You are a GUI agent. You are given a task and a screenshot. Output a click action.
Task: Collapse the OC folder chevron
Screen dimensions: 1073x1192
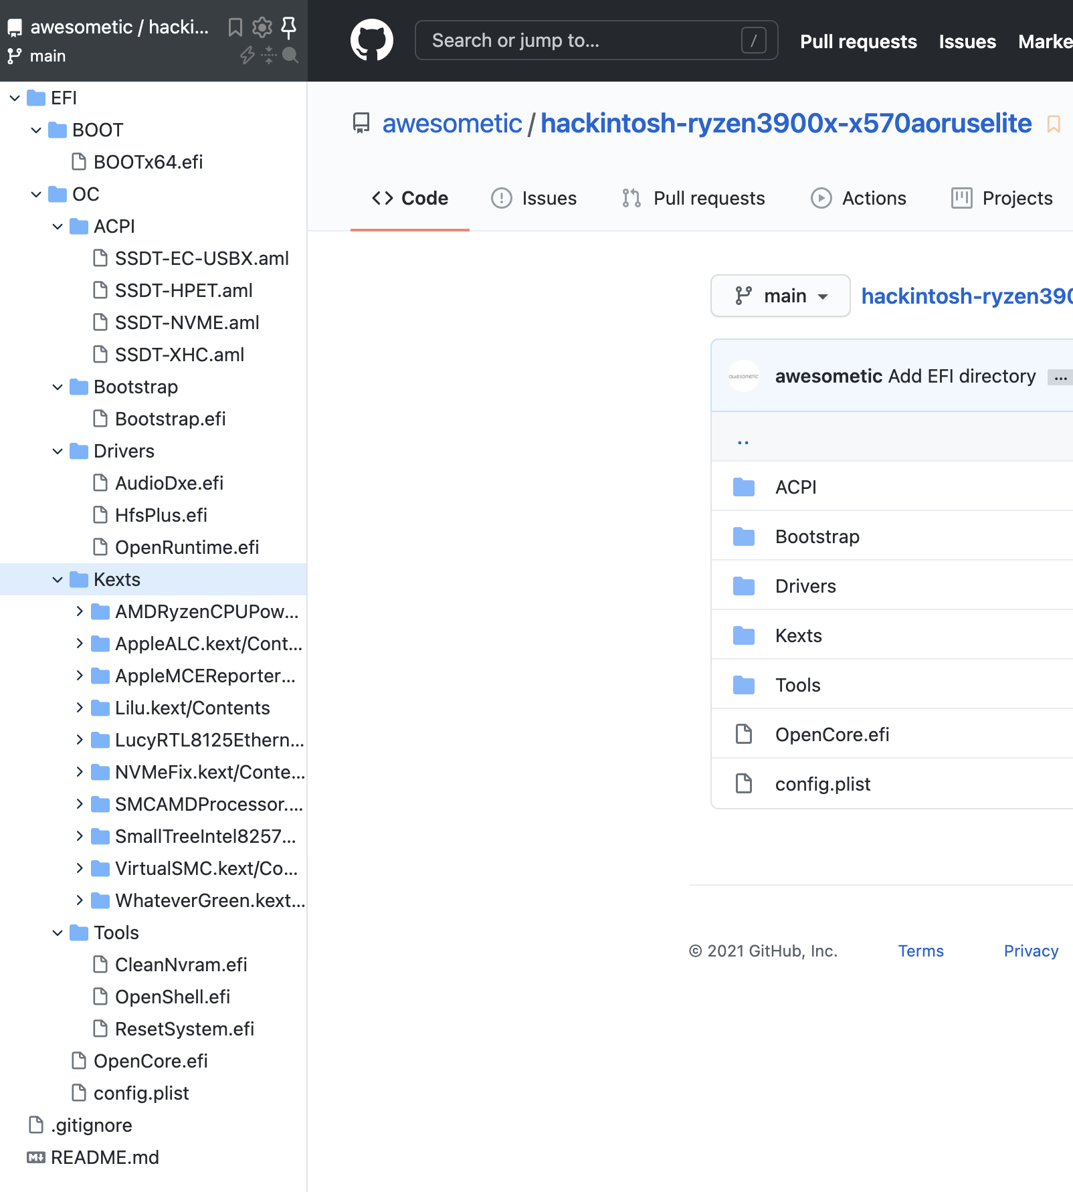point(36,194)
